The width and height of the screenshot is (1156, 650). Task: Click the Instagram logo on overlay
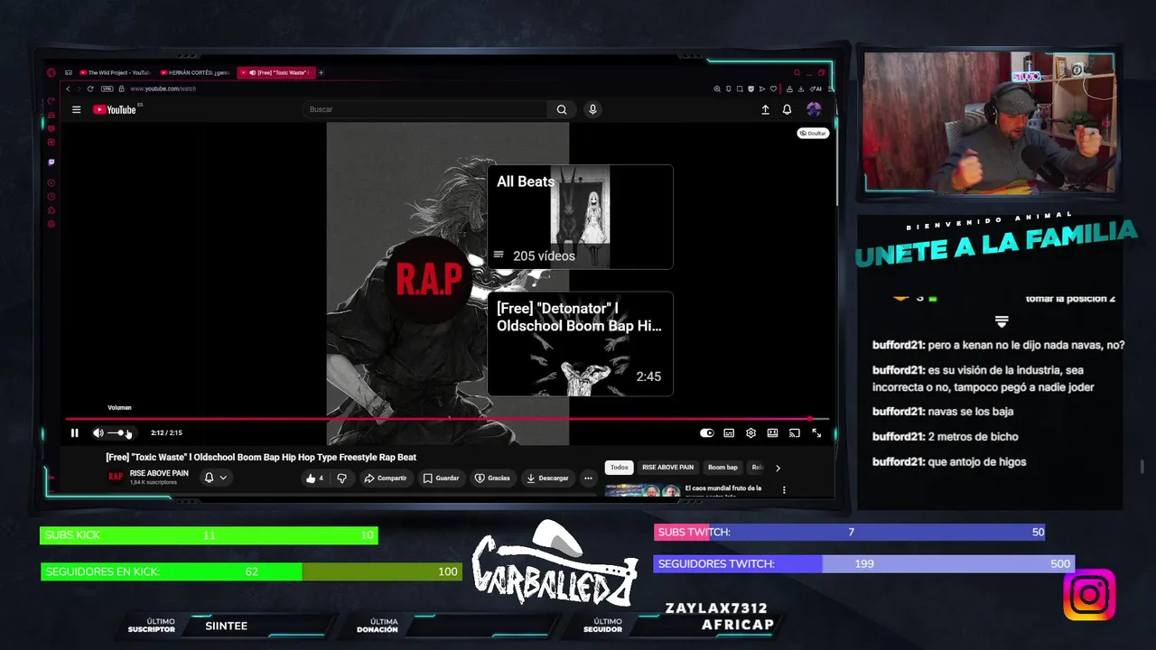click(1089, 594)
